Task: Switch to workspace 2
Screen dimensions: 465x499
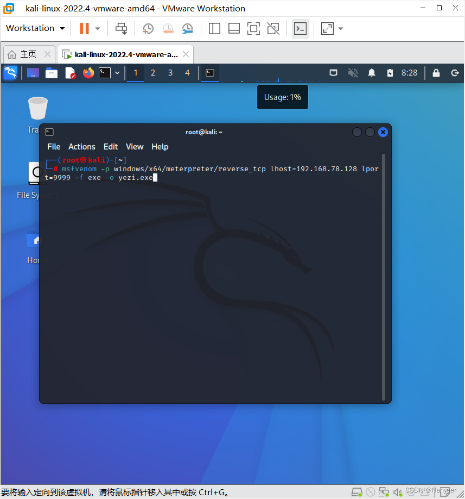Action: [x=153, y=73]
